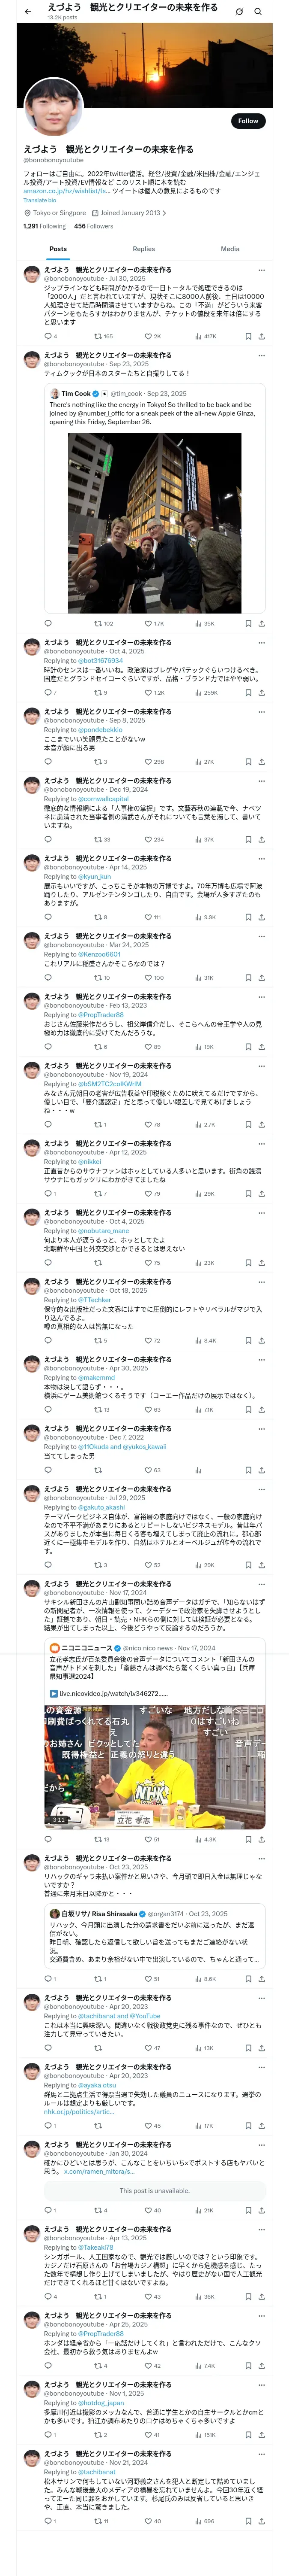
Task: Click the Grok icon beside the search icon
Action: [239, 12]
